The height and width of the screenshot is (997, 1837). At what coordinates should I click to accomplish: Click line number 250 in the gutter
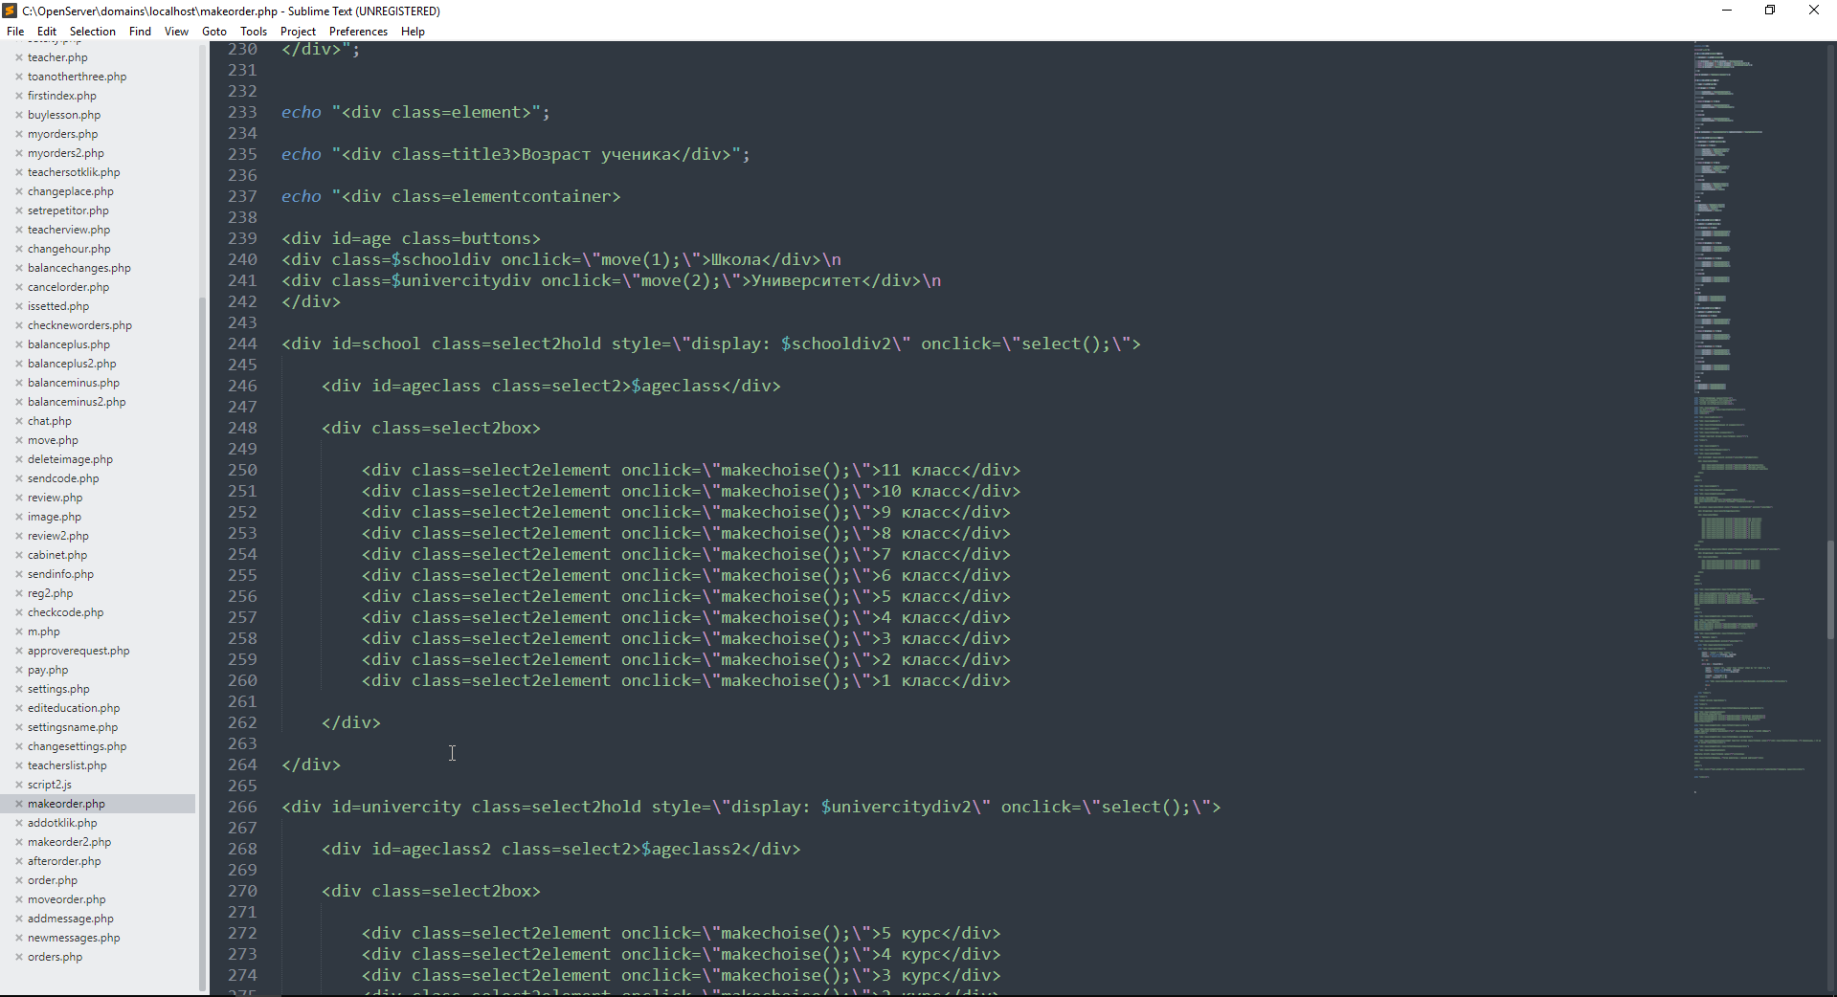click(242, 470)
